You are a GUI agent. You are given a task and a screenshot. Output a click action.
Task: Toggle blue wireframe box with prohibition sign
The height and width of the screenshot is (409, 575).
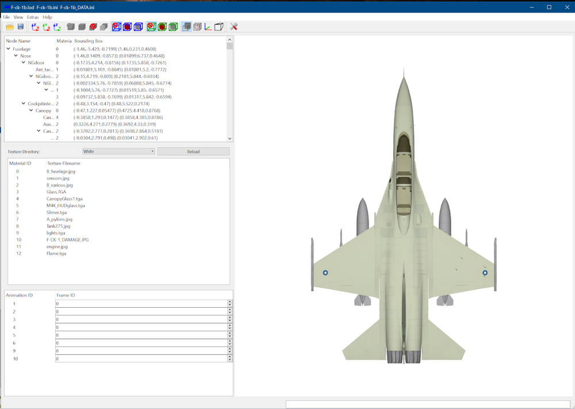coord(117,27)
